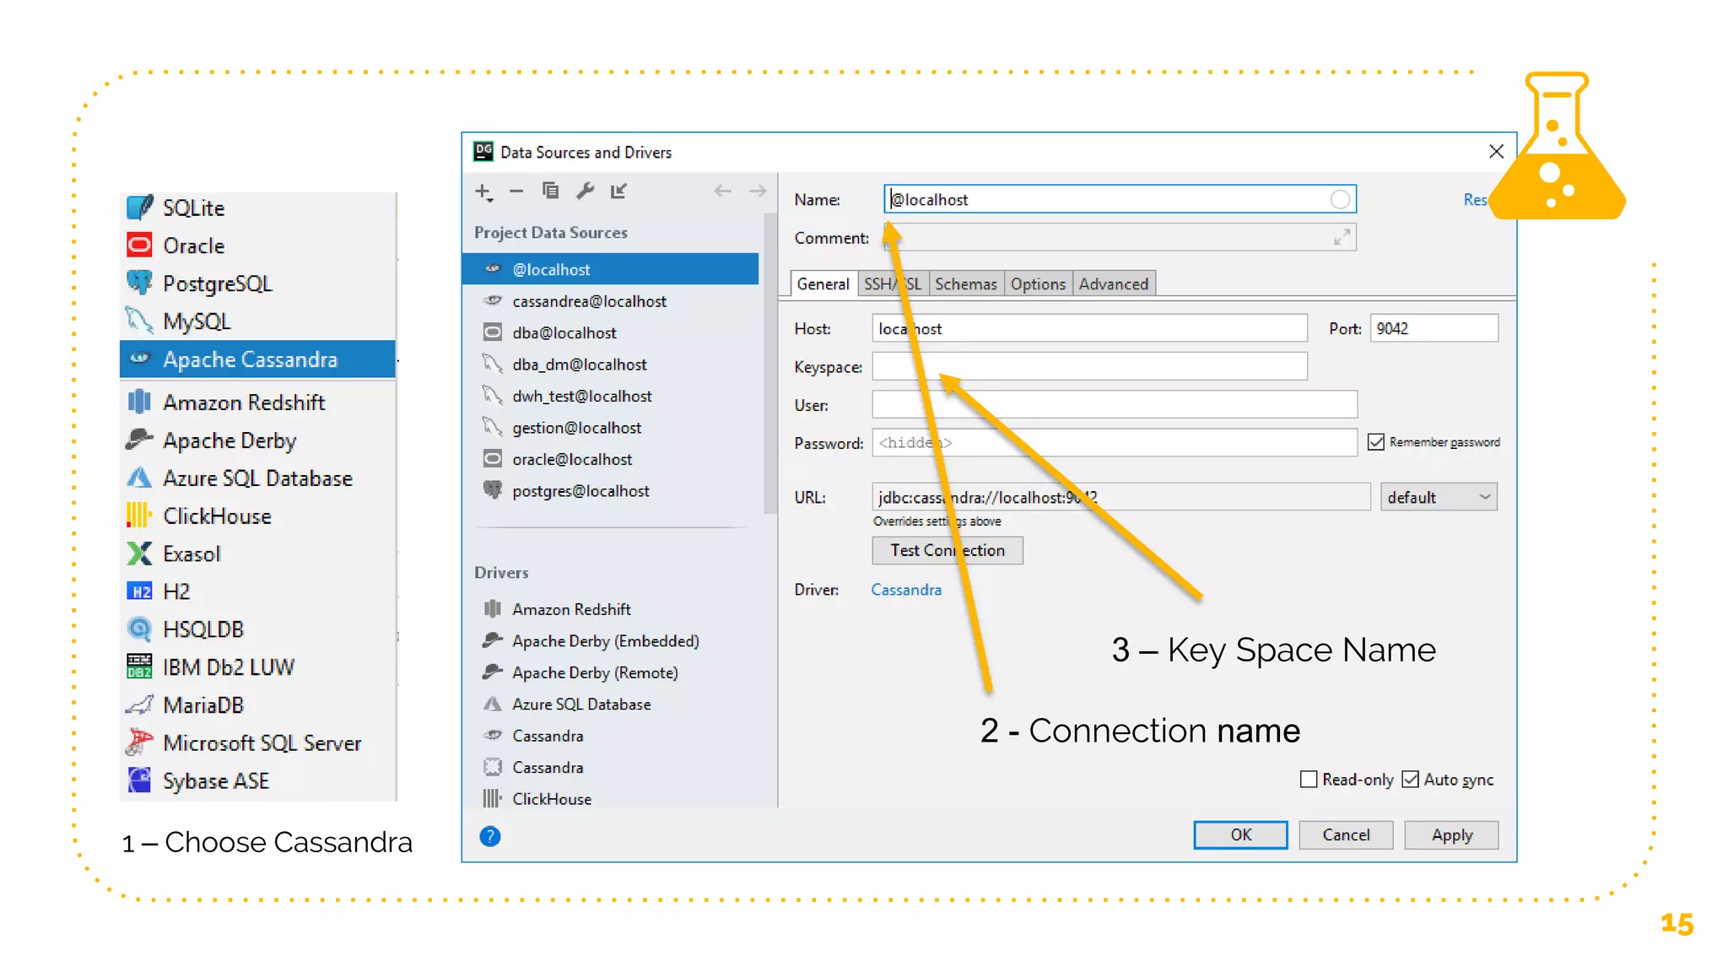Choose Apache Cassandra from the database list
This screenshot has height=972, width=1728.
(258, 359)
